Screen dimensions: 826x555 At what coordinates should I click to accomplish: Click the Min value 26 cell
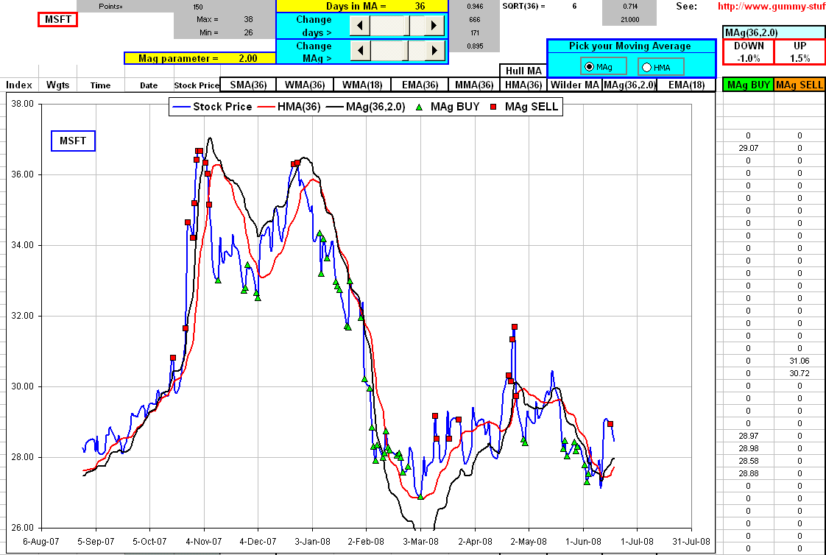click(x=248, y=32)
